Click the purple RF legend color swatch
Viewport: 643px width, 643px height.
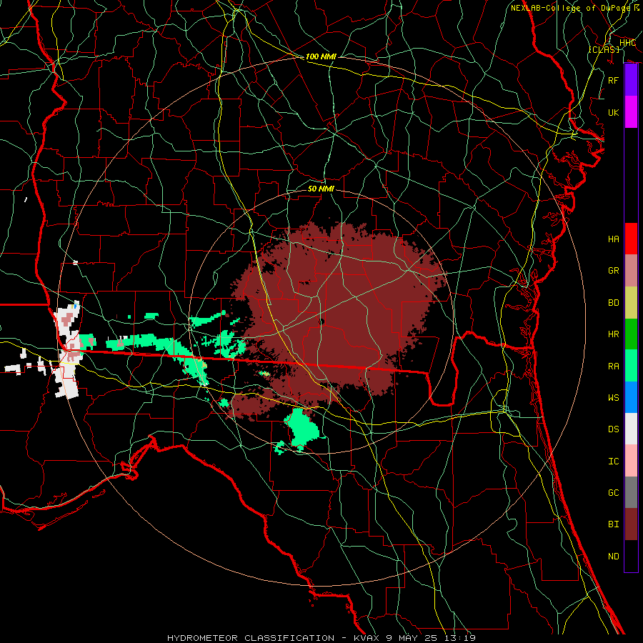(631, 80)
